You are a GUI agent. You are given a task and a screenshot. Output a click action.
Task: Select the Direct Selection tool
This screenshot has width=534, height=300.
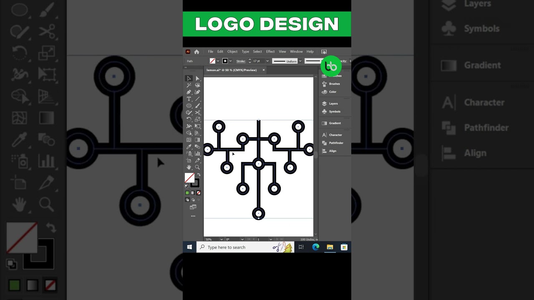pyautogui.click(x=197, y=78)
